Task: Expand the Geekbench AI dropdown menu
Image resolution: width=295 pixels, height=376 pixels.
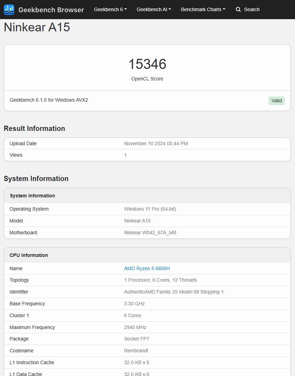Action: [154, 9]
